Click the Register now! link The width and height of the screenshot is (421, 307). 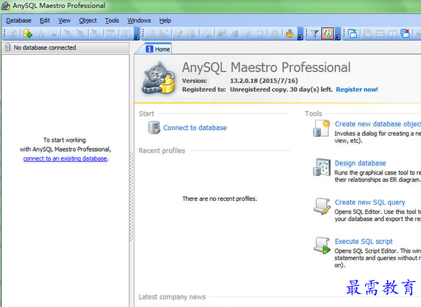tap(357, 89)
